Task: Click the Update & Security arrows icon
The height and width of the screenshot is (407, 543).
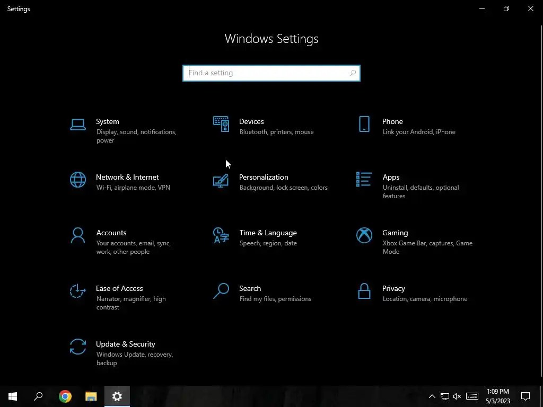Action: pyautogui.click(x=78, y=347)
